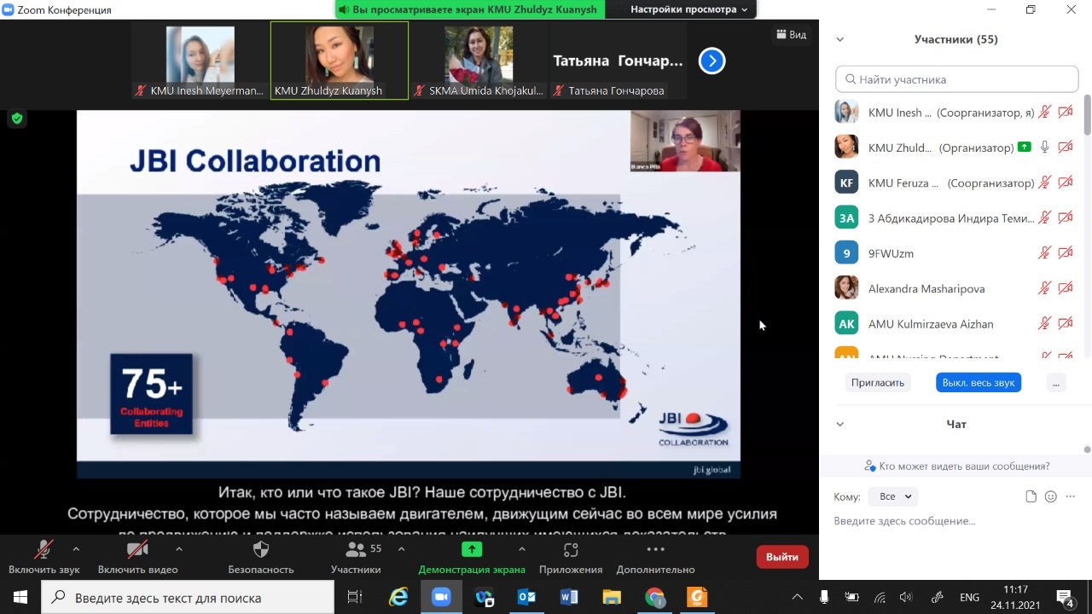Expand audio options arrow beside microphone
Image resolution: width=1092 pixels, height=614 pixels.
click(x=76, y=548)
